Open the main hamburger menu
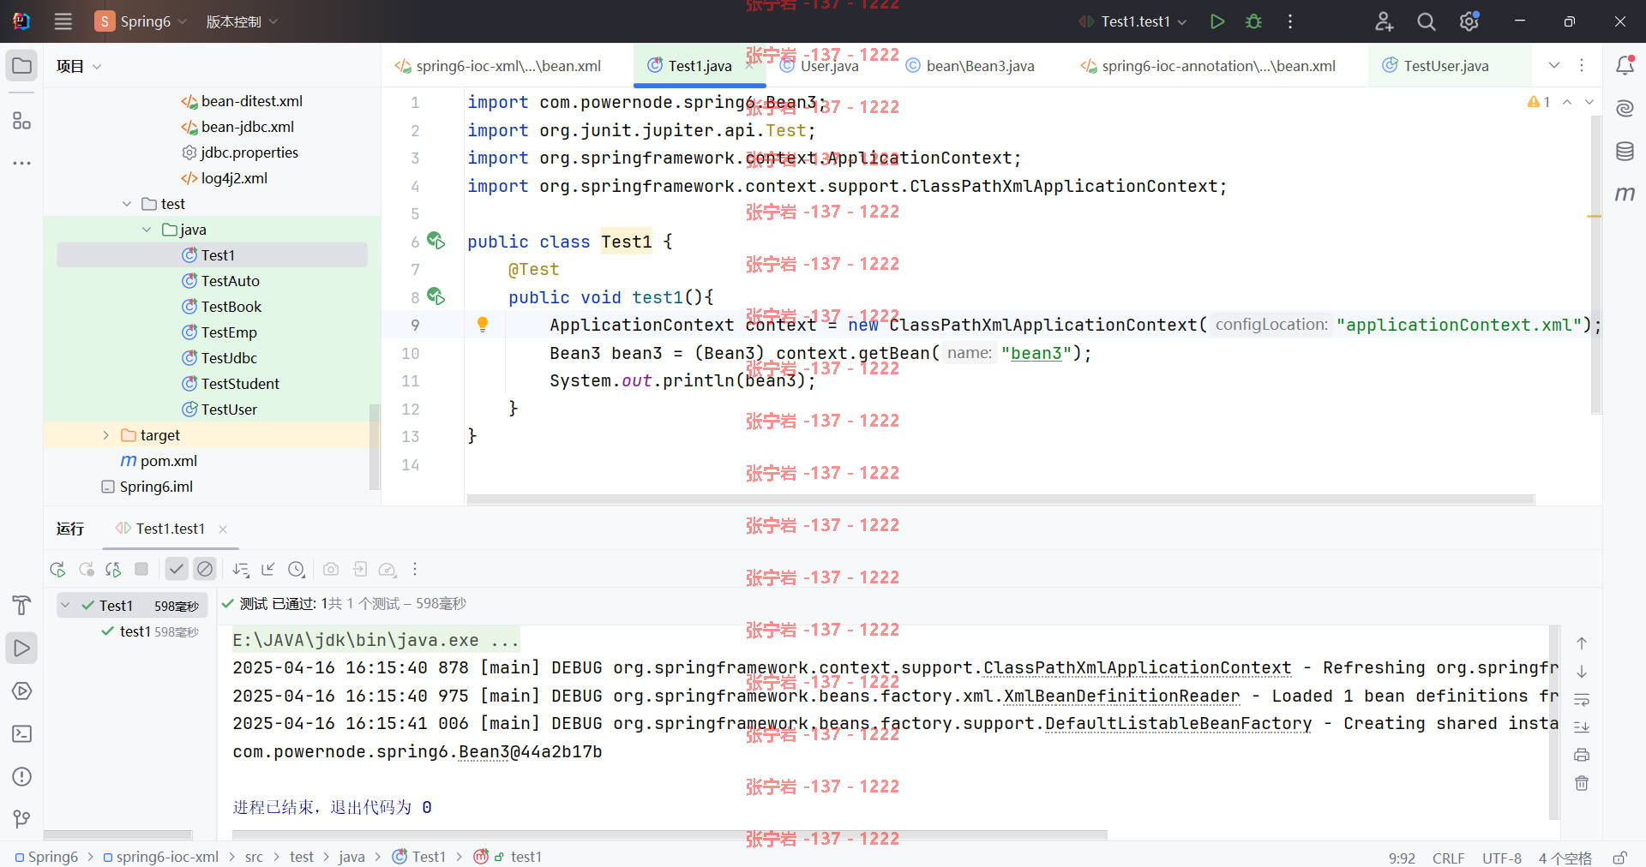Viewport: 1646px width, 867px height. (x=63, y=21)
